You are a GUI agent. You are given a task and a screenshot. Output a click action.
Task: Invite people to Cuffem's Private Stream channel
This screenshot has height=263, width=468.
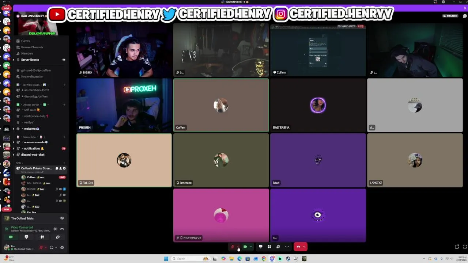pyautogui.click(x=60, y=168)
